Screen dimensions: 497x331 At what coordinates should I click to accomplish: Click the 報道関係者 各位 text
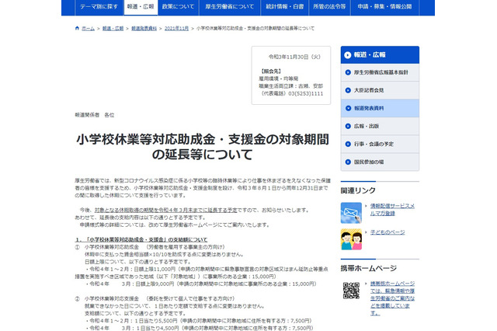click(95, 115)
